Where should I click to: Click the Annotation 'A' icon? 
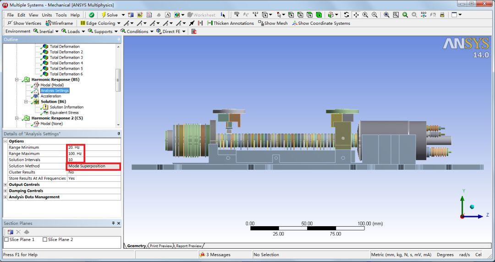point(168,15)
